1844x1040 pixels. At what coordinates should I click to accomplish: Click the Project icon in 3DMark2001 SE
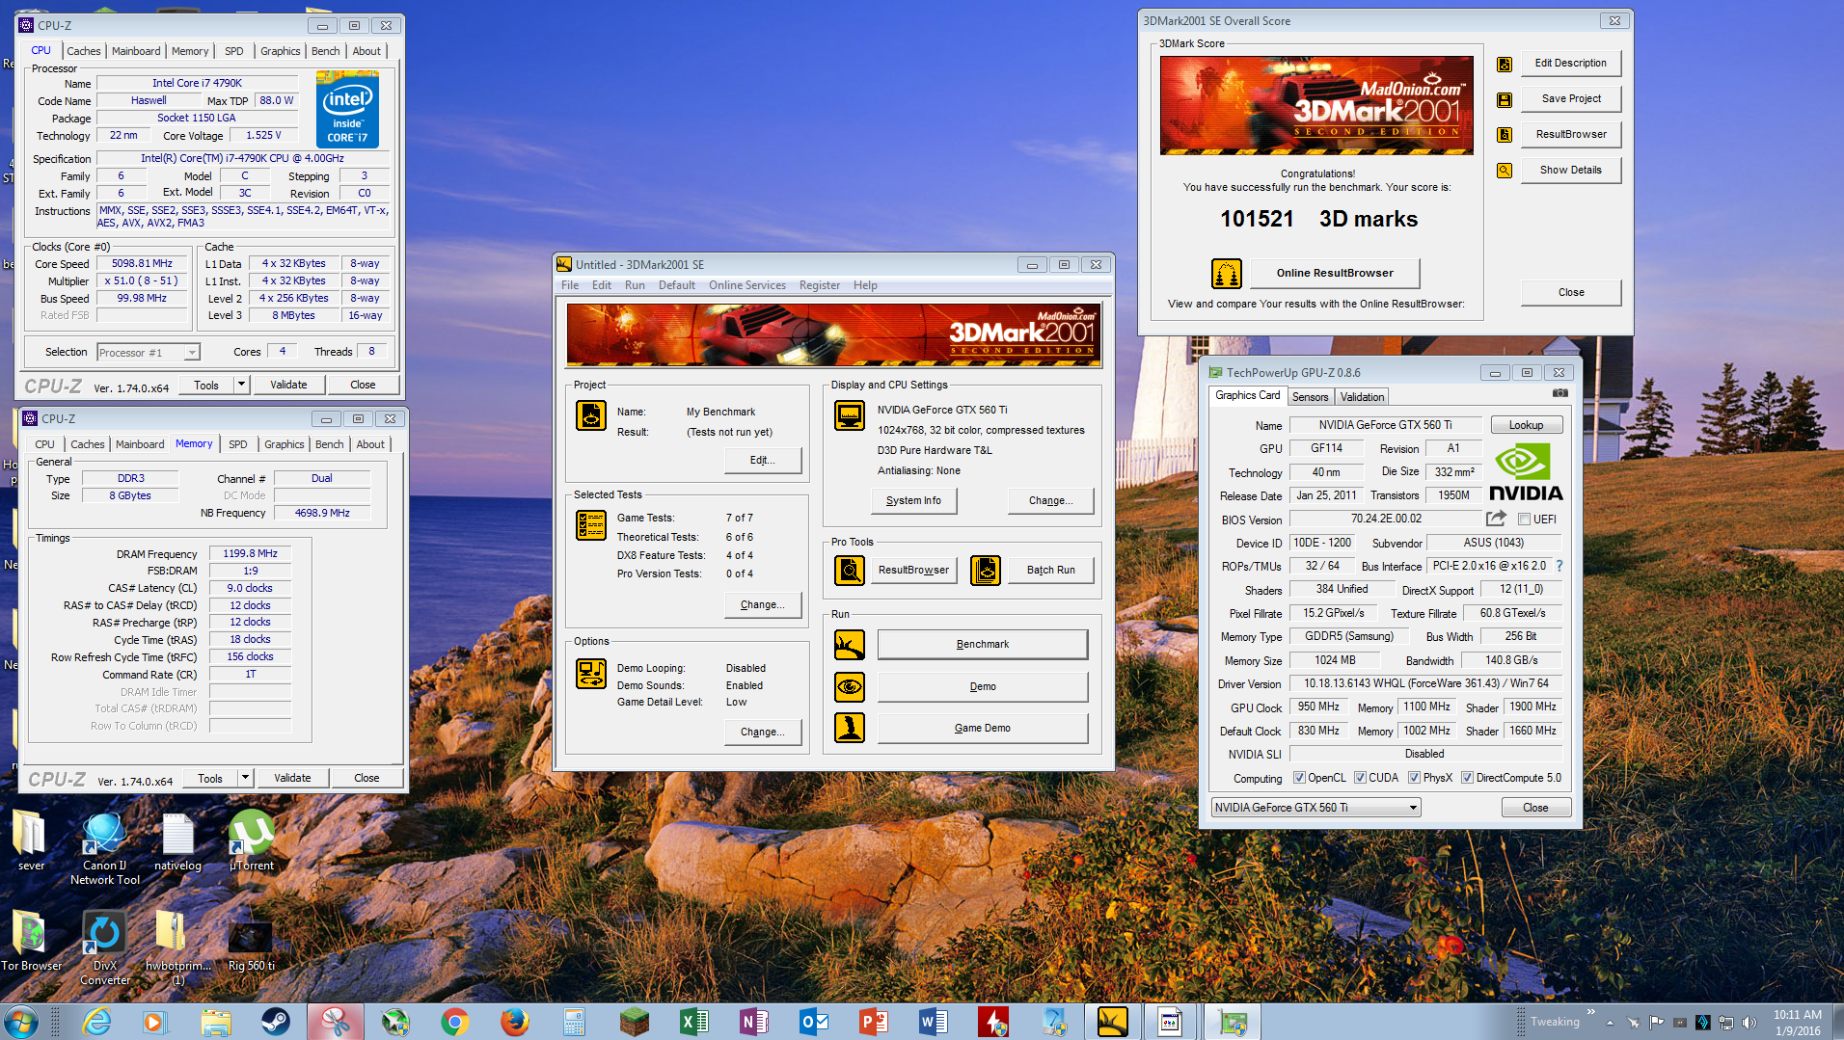[x=590, y=415]
